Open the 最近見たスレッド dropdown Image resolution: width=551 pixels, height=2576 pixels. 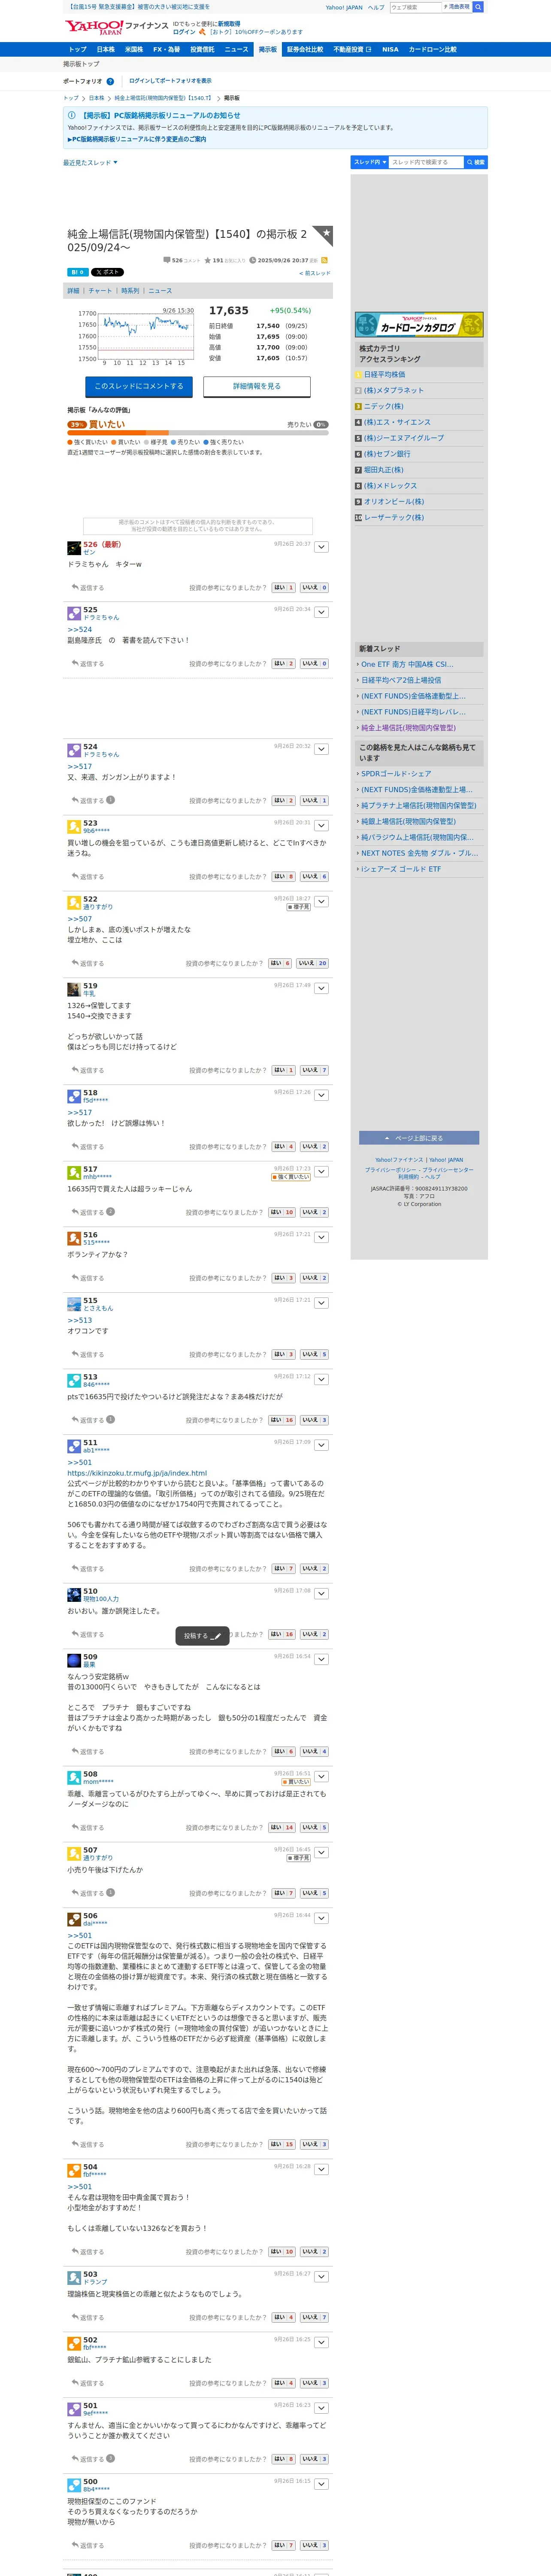tap(90, 162)
